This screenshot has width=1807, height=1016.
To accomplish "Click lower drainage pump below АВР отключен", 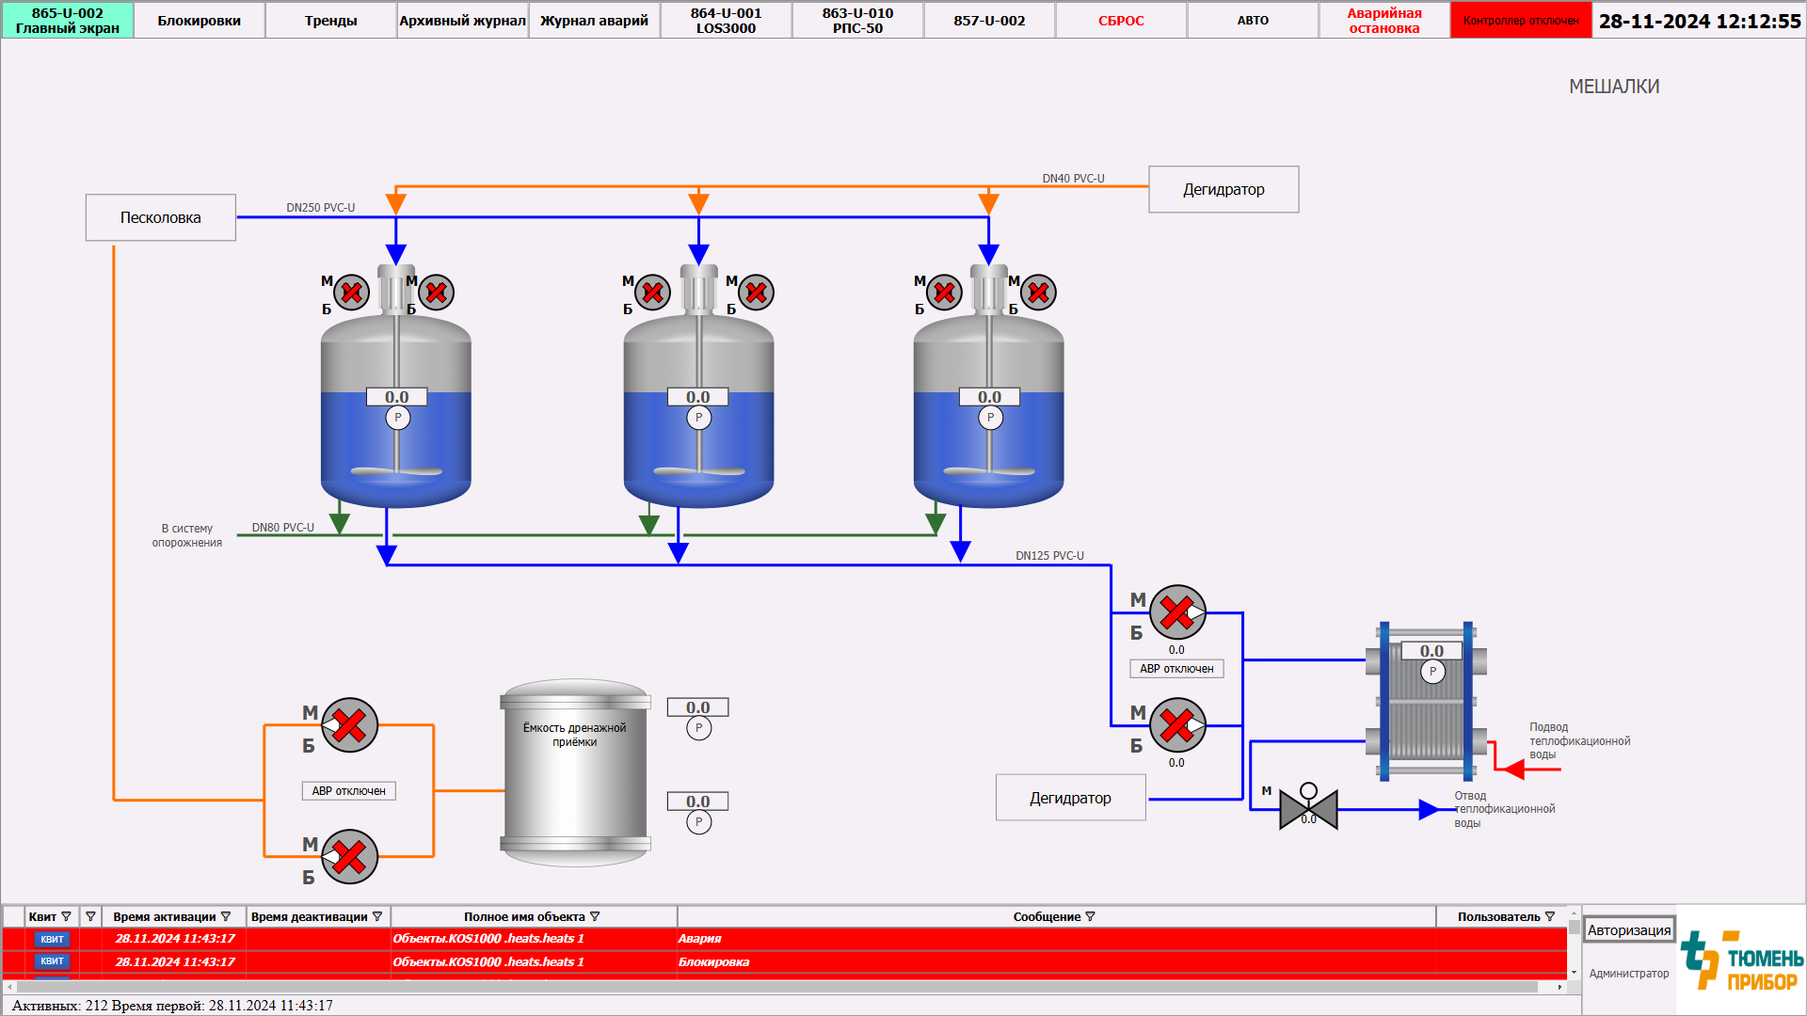I will (x=349, y=857).
